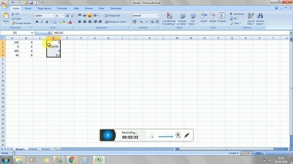293x164 pixels.
Task: Switch to the Data tab
Action: click(x=76, y=8)
